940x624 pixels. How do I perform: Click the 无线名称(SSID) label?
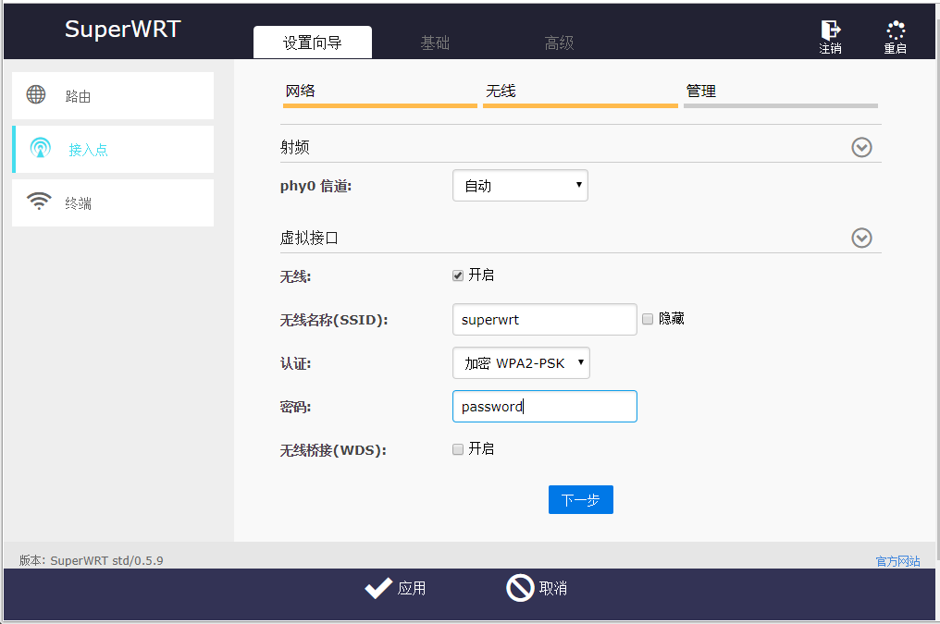pos(334,320)
